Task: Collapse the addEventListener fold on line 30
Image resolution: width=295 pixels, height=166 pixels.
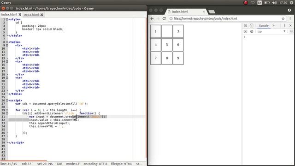Action: coord(7,113)
